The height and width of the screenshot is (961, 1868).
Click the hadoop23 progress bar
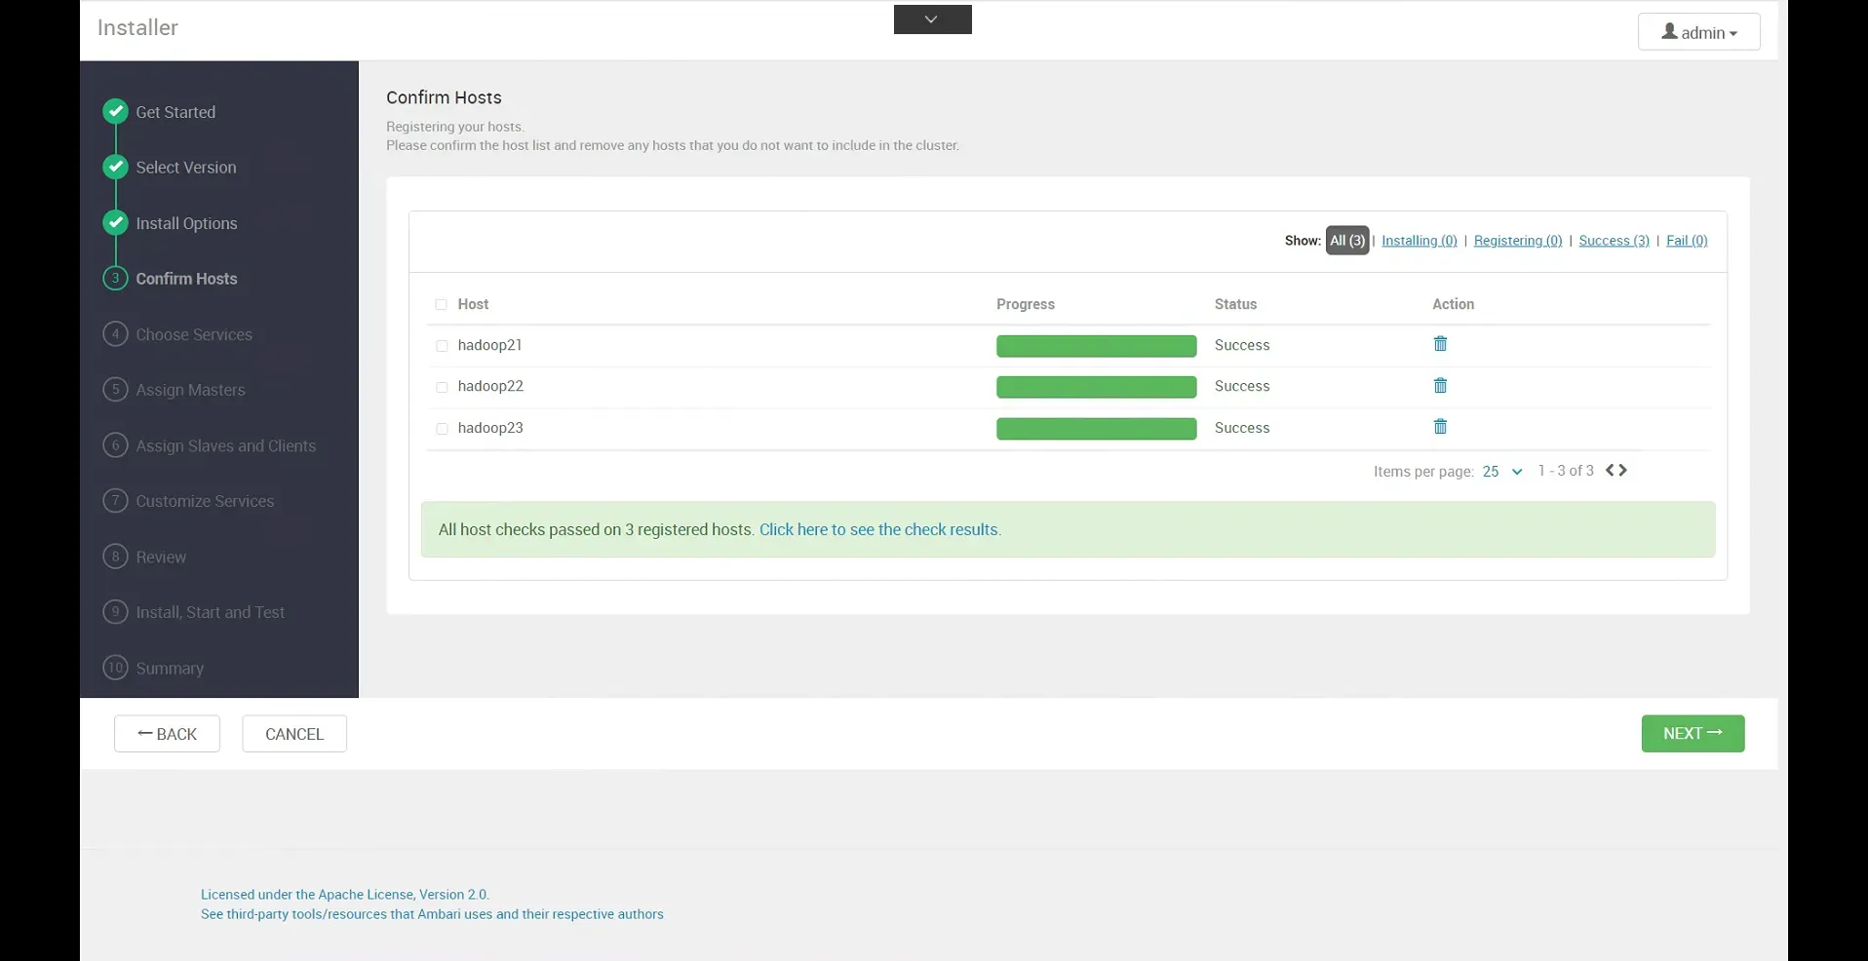tap(1096, 429)
